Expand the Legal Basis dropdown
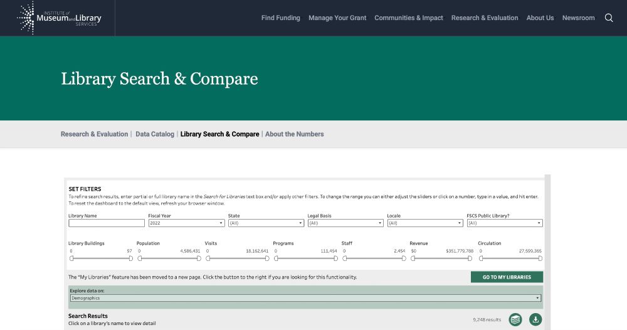The width and height of the screenshot is (627, 330). (x=345, y=223)
